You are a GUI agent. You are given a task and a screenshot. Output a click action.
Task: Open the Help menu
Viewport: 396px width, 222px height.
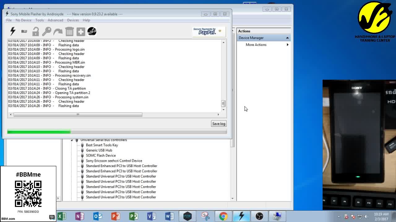[86, 20]
